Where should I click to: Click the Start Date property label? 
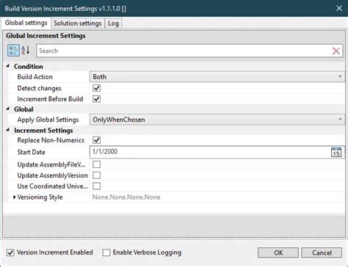point(31,152)
